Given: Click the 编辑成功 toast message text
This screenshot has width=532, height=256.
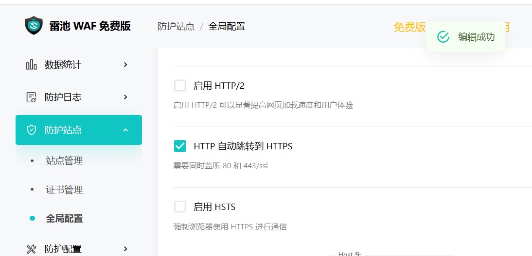Looking at the screenshot, I should point(476,37).
